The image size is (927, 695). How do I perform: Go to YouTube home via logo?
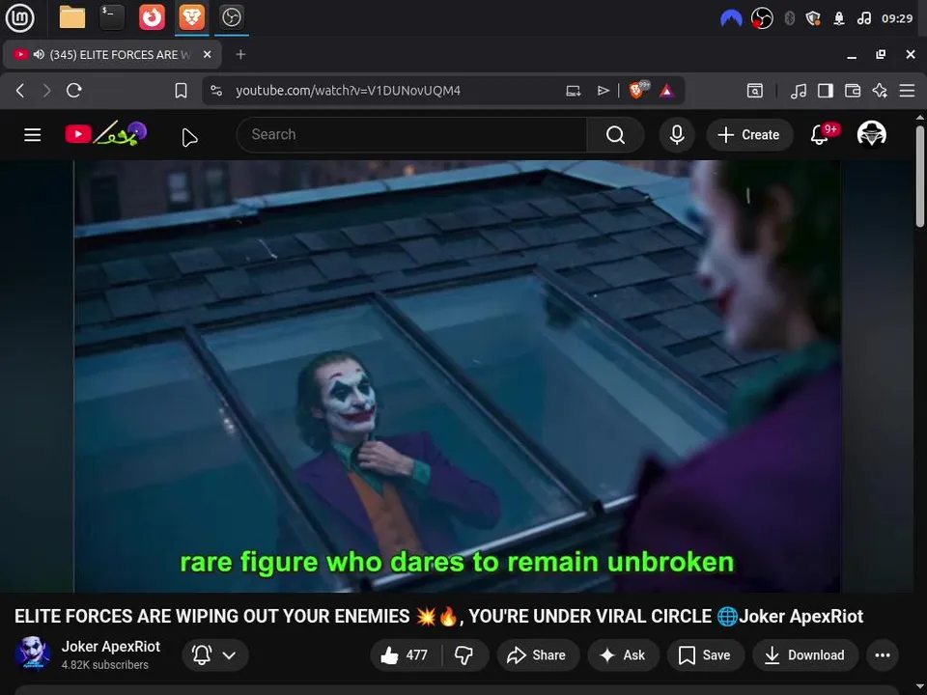pyautogui.click(x=106, y=134)
